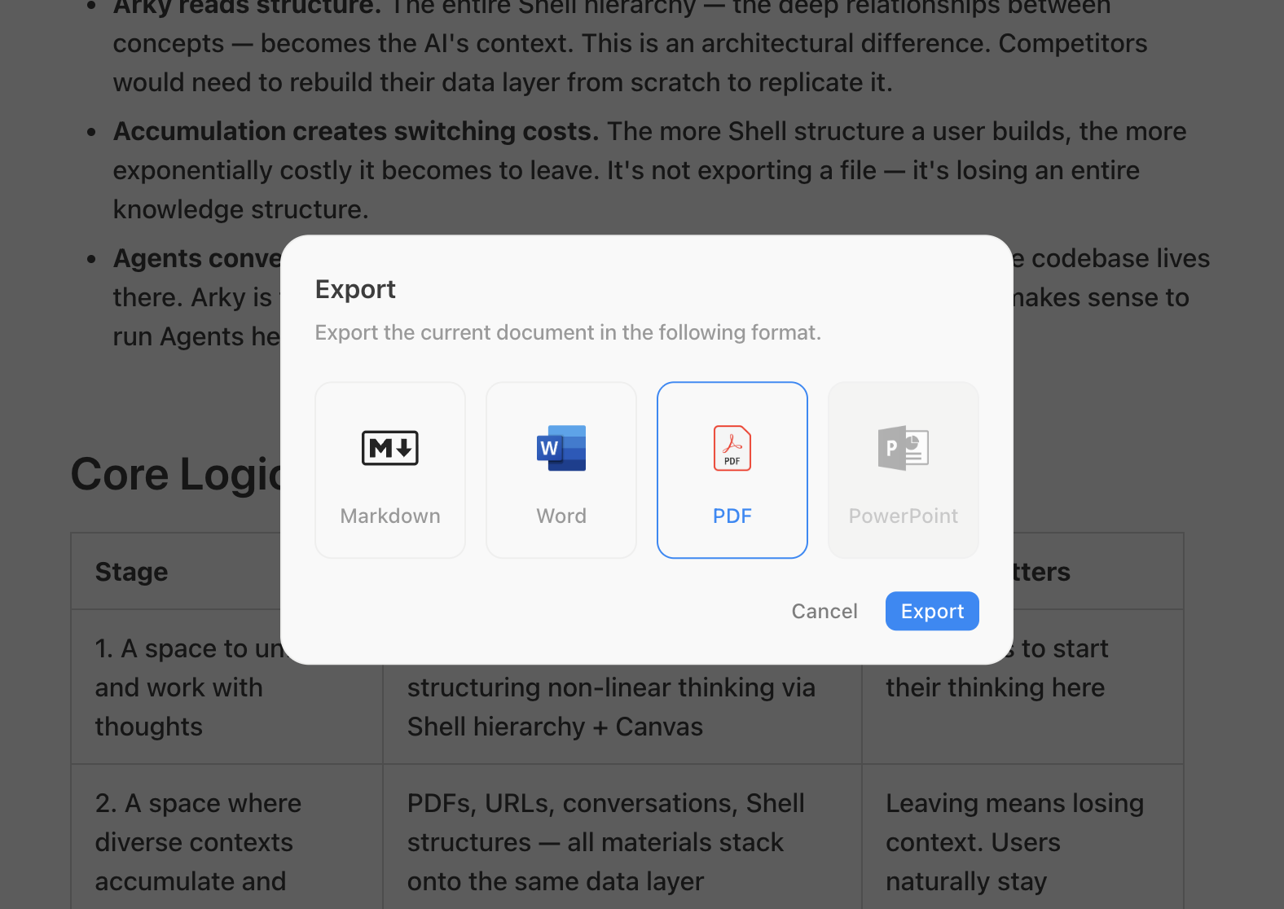Click the Markdown M-down-arrow icon
The height and width of the screenshot is (909, 1284).
tap(390, 448)
